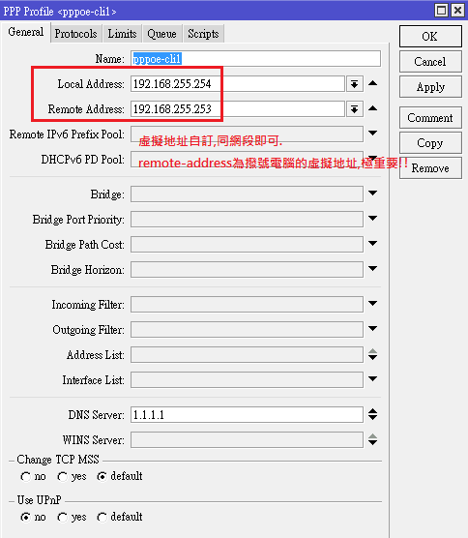This screenshot has width=468, height=538.
Task: Expand the Bridge field
Action: (372, 194)
